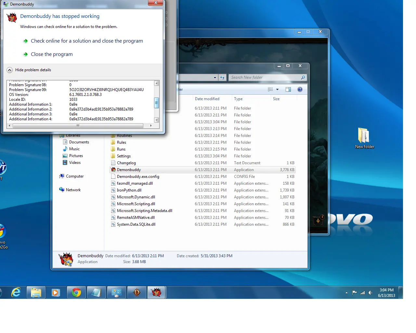This screenshot has height=333, width=416.
Task: Expand the address bar history dropdown
Action: 215,77
